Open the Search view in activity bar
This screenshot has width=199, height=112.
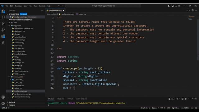pyautogui.click(x=3, y=17)
